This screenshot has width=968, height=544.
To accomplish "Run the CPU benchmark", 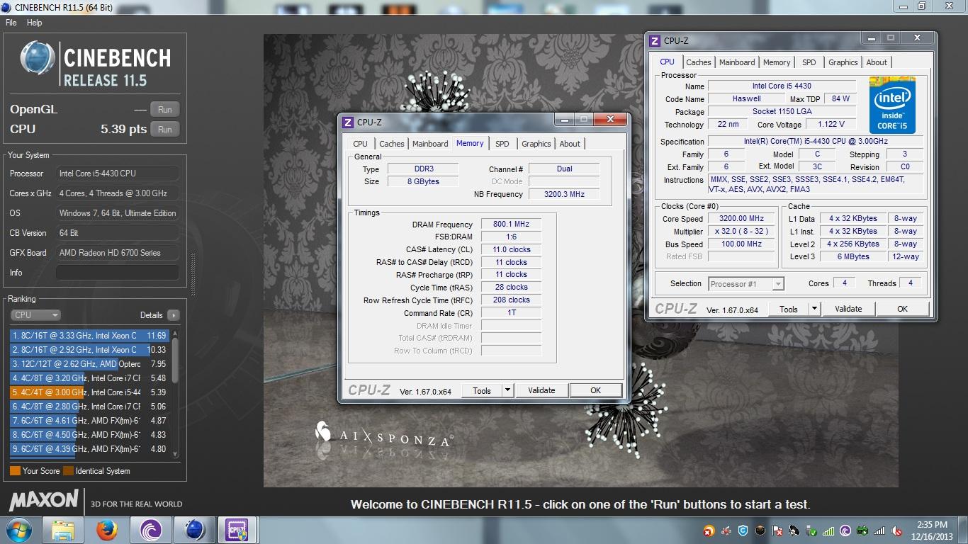I will (x=165, y=130).
